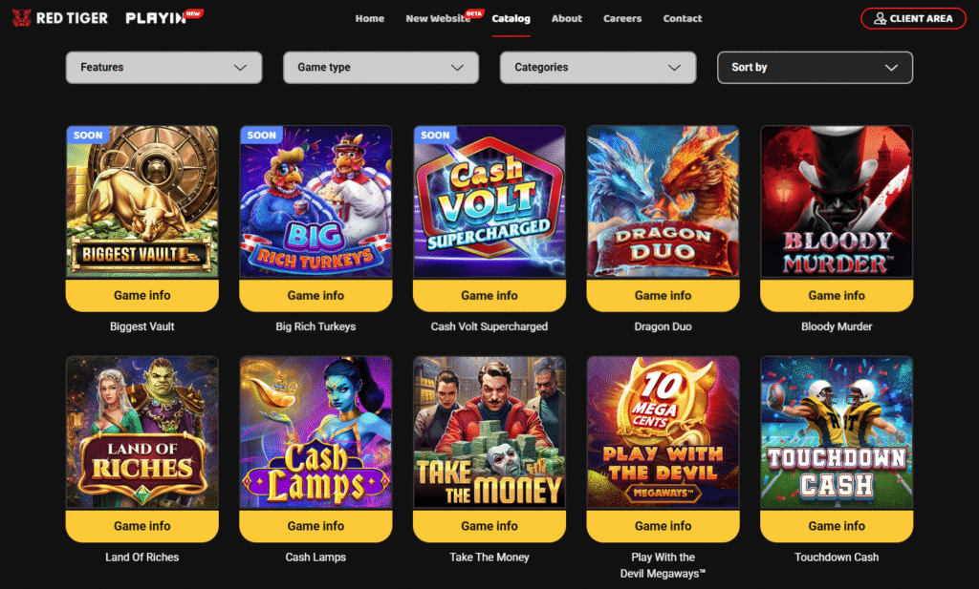This screenshot has width=979, height=589.
Task: Select the About menu item
Action: click(x=566, y=19)
